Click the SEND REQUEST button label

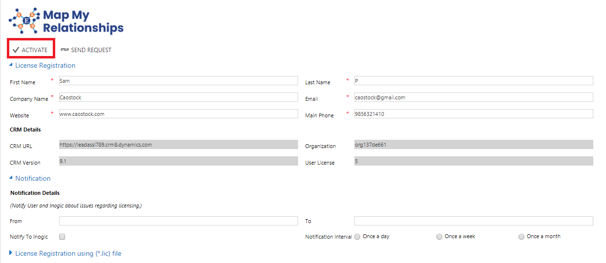click(91, 50)
